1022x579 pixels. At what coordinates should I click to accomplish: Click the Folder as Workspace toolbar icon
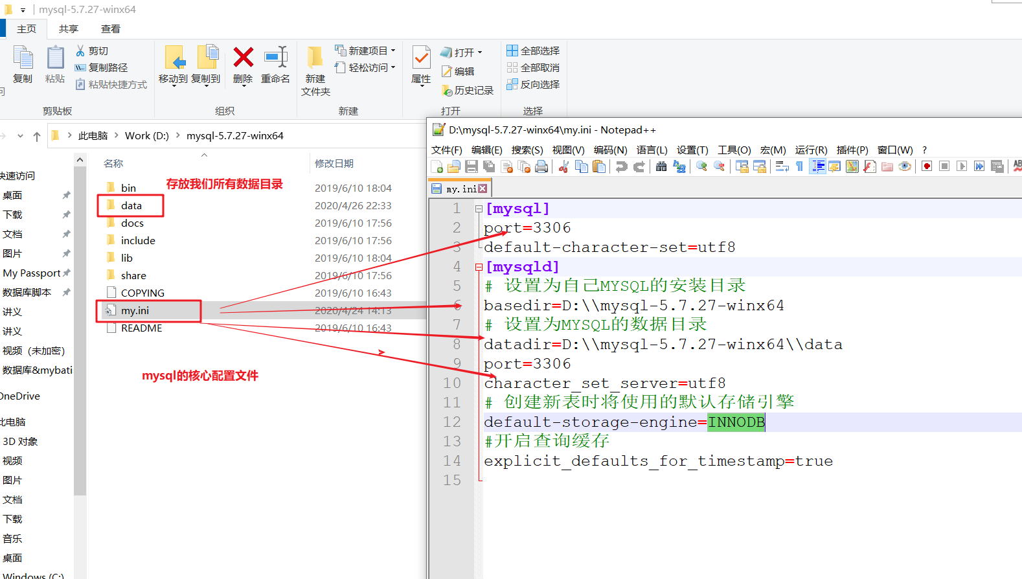tap(887, 167)
